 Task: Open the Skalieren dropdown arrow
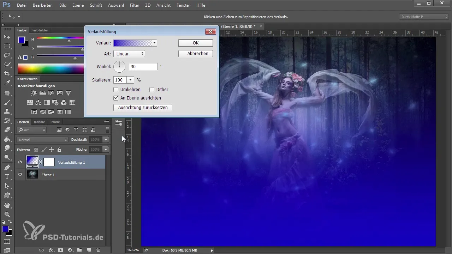[131, 80]
